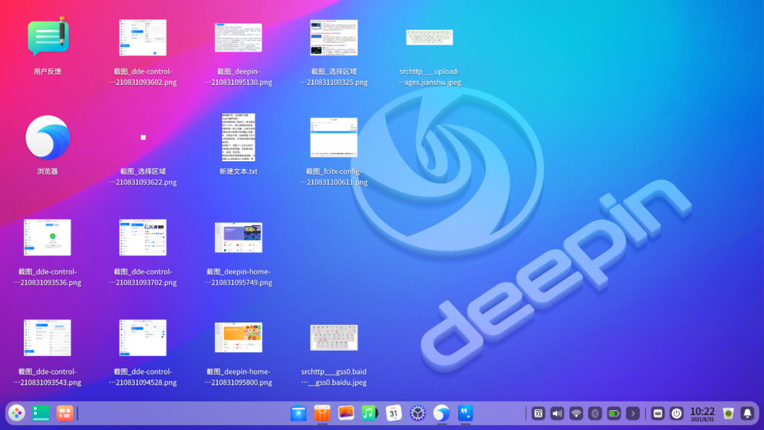Expand the tray arrow chevron
Screen dimensions: 764x430
[633, 413]
